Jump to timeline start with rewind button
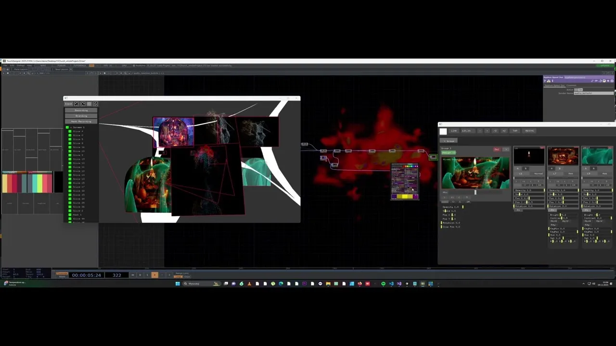616x346 pixels. pyautogui.click(x=133, y=275)
